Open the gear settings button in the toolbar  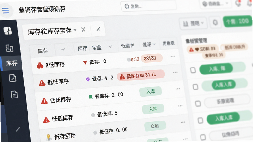click(215, 22)
